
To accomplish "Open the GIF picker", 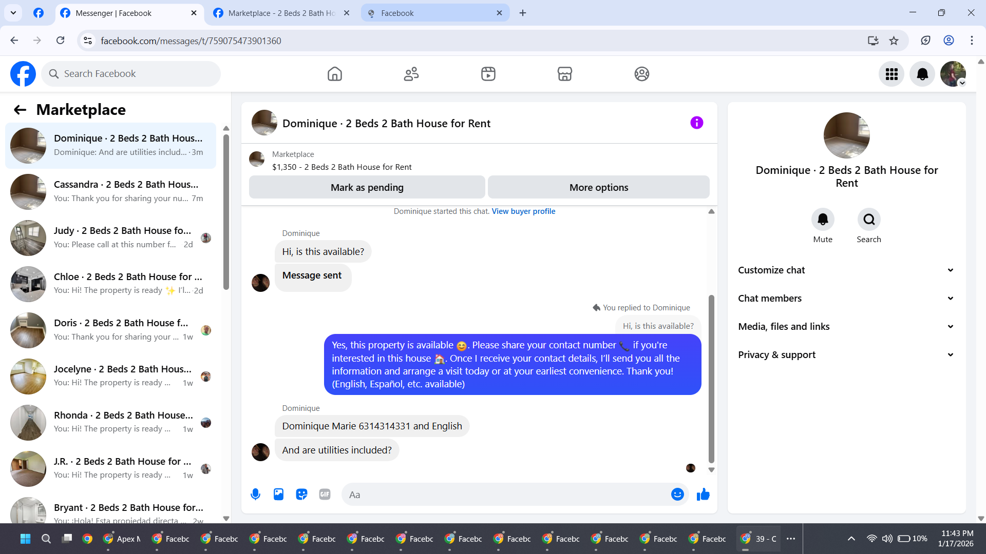I will tap(325, 494).
